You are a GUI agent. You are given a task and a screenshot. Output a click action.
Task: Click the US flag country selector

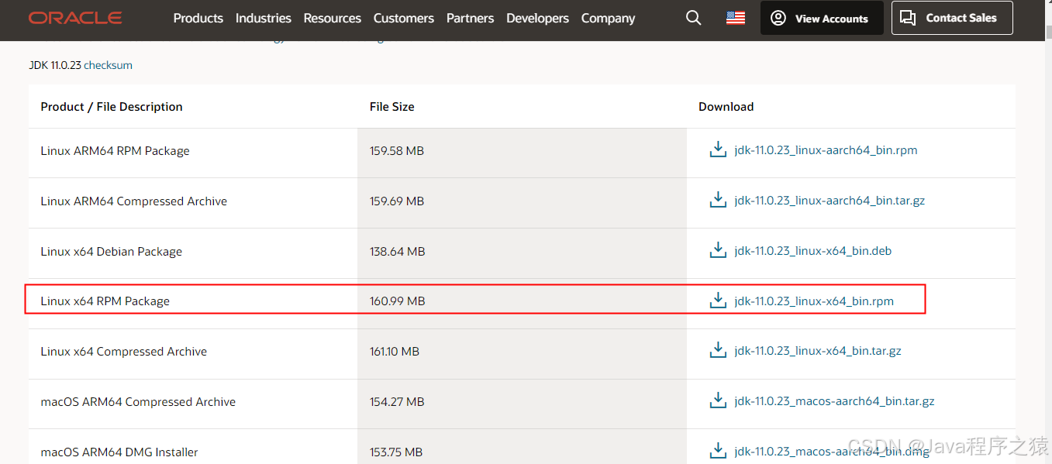[736, 18]
